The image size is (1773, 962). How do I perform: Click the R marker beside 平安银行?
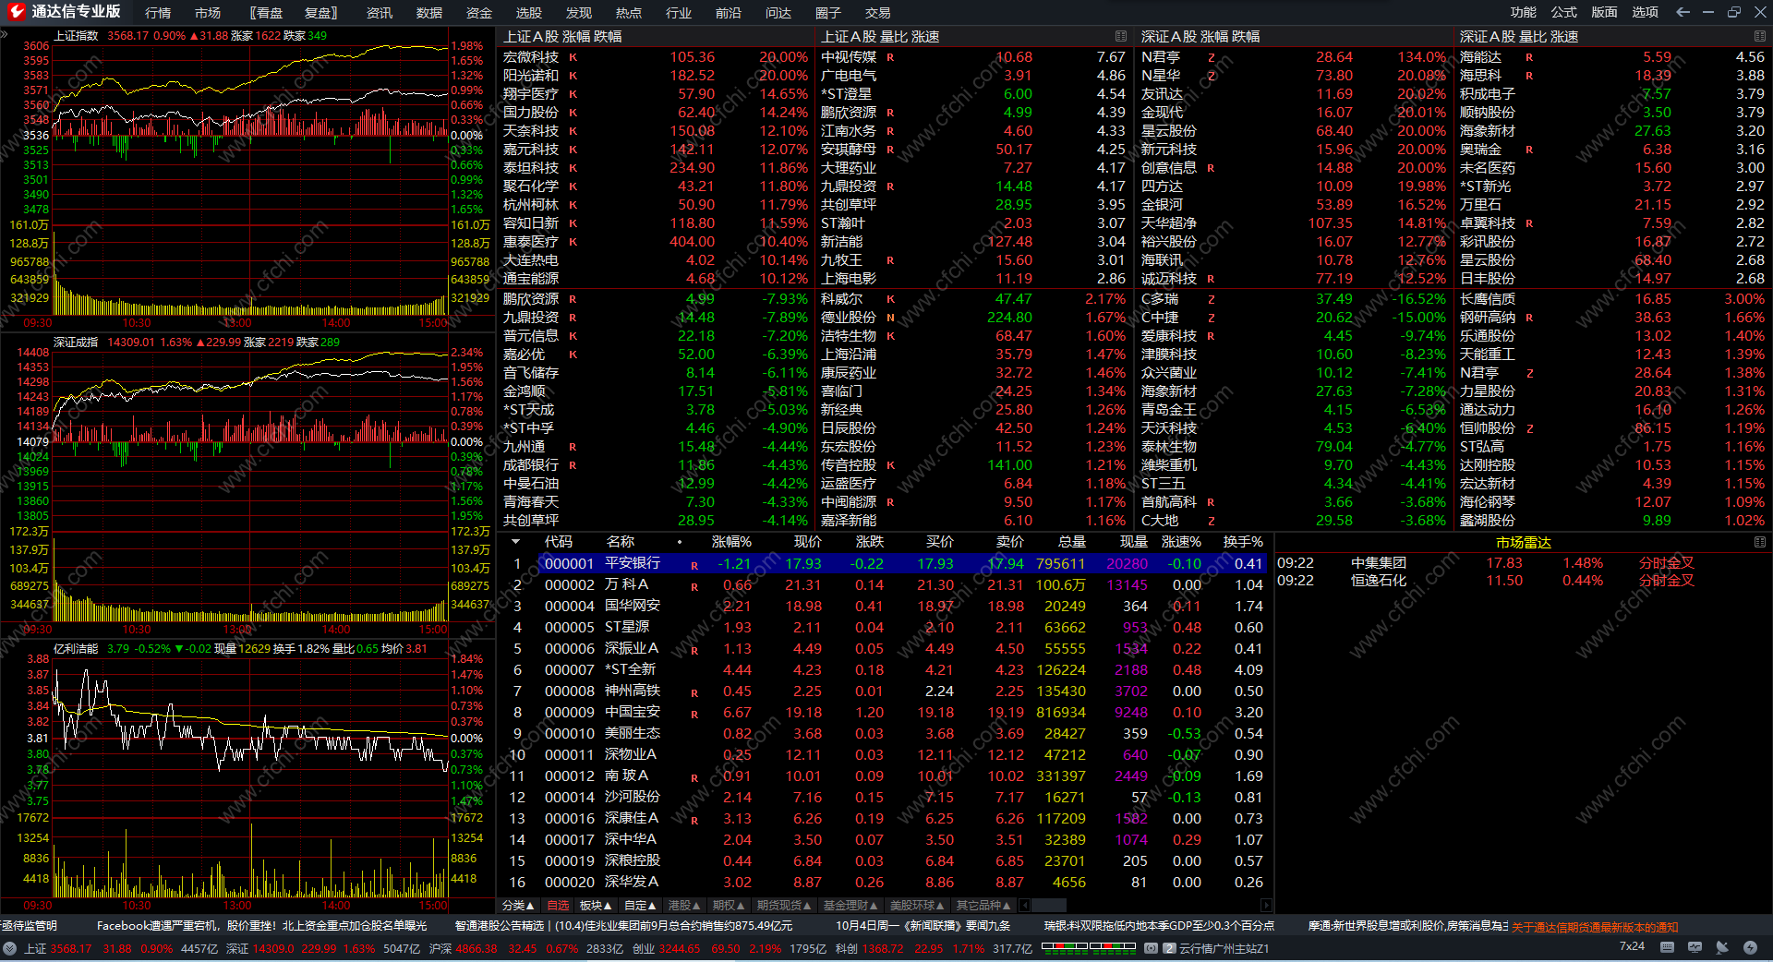point(694,565)
